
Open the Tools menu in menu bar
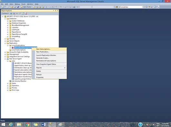tap(23, 4)
